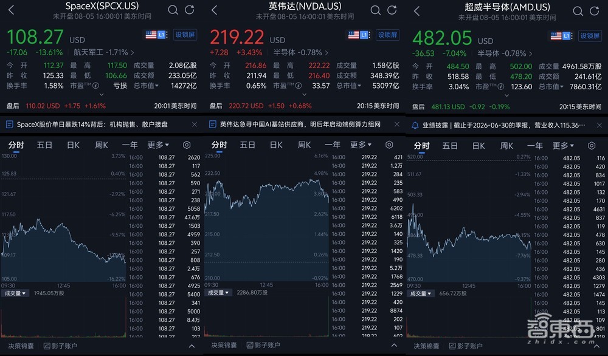Expand the AMD quote details chevron
608x356 pixels.
coord(507,95)
